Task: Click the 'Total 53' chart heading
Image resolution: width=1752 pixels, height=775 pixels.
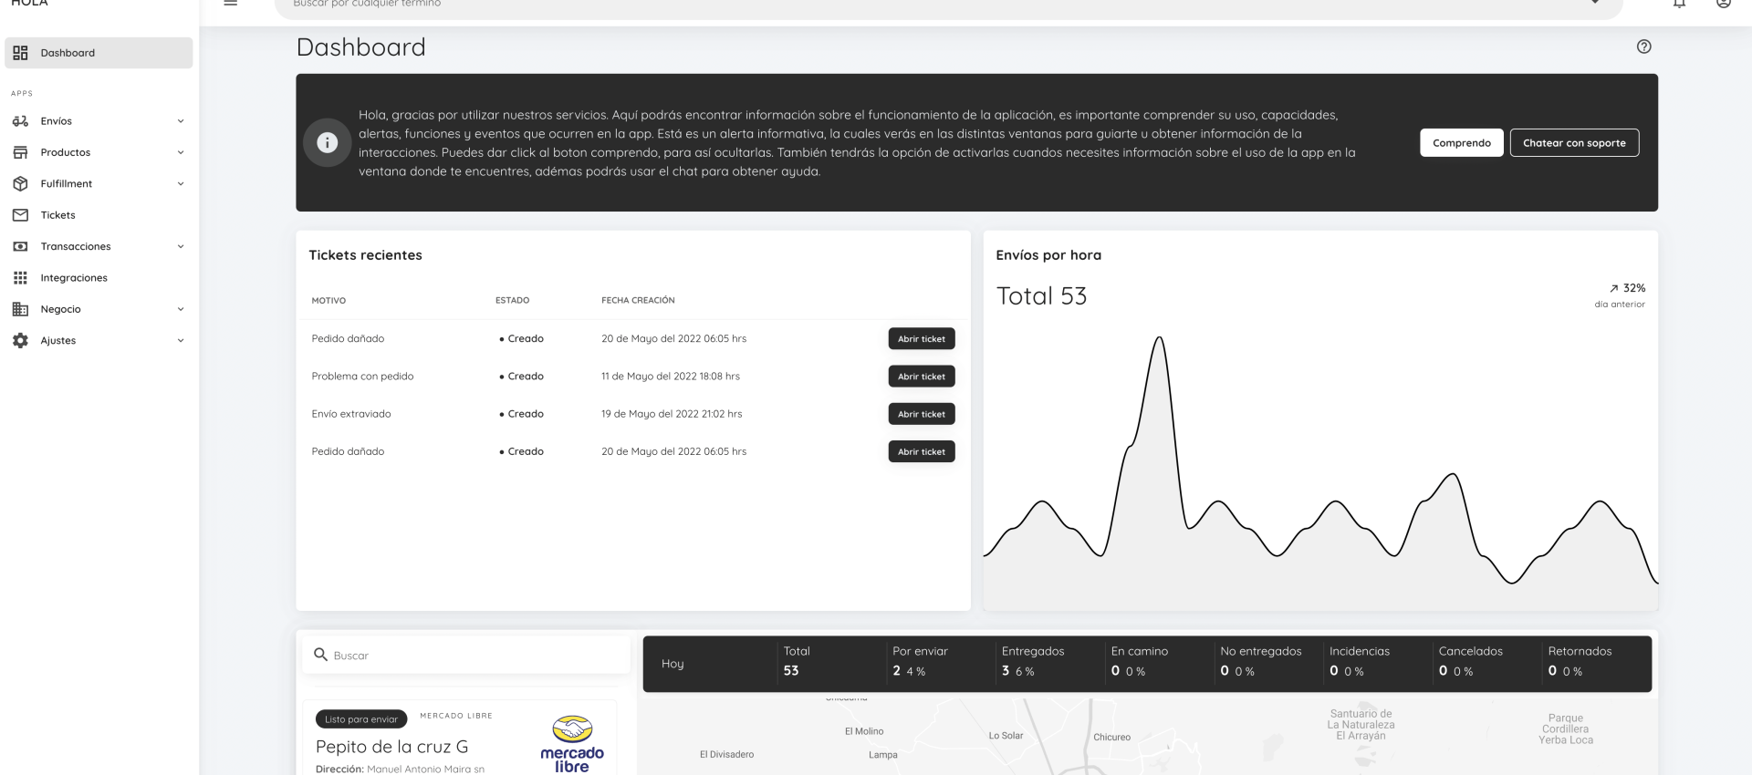Action: pos(1041,296)
